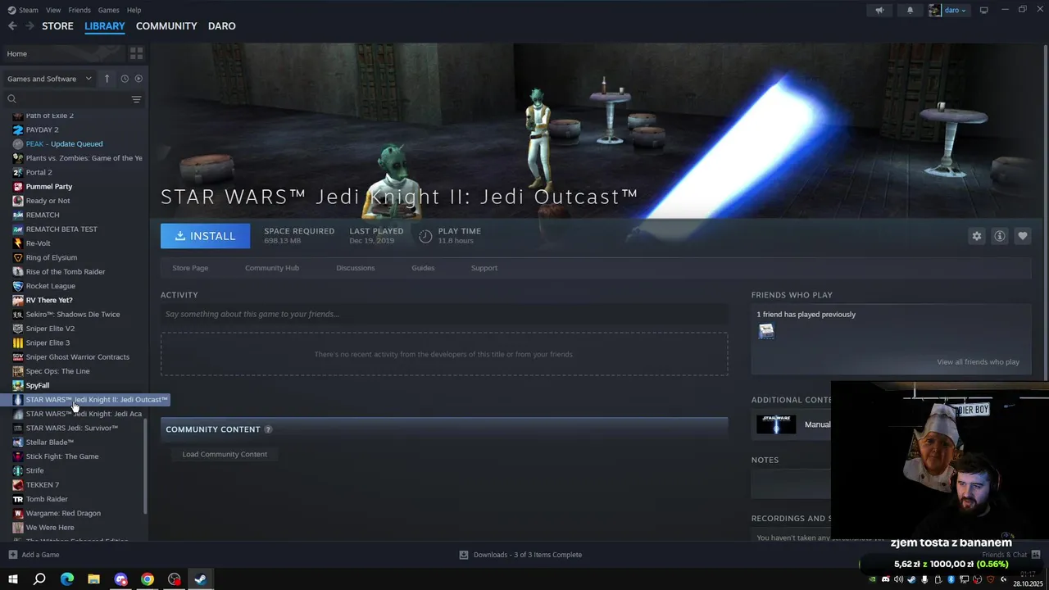
Task: Click the NVIDIA tray icon
Action: (872, 579)
